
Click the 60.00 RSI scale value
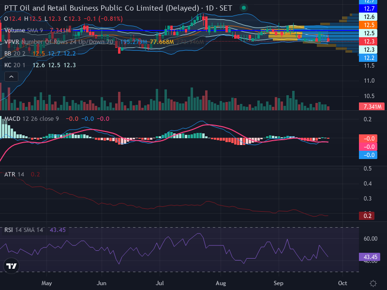tap(371, 238)
